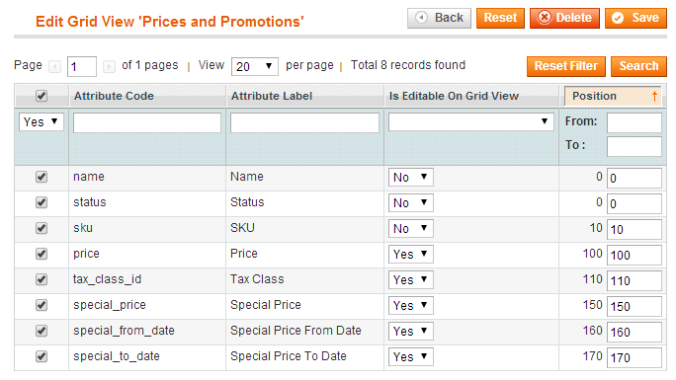Click the previous page arrow icon
Image resolution: width=676 pixels, height=380 pixels.
[x=54, y=66]
